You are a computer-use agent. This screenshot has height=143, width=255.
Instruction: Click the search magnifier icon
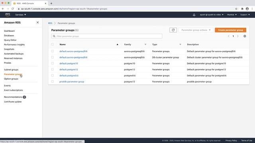click(54, 36)
